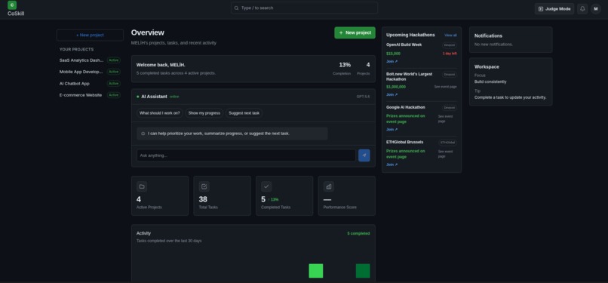This screenshot has height=283, width=608.
Task: Click the AI Assistant online status dot
Action: pyautogui.click(x=137, y=97)
